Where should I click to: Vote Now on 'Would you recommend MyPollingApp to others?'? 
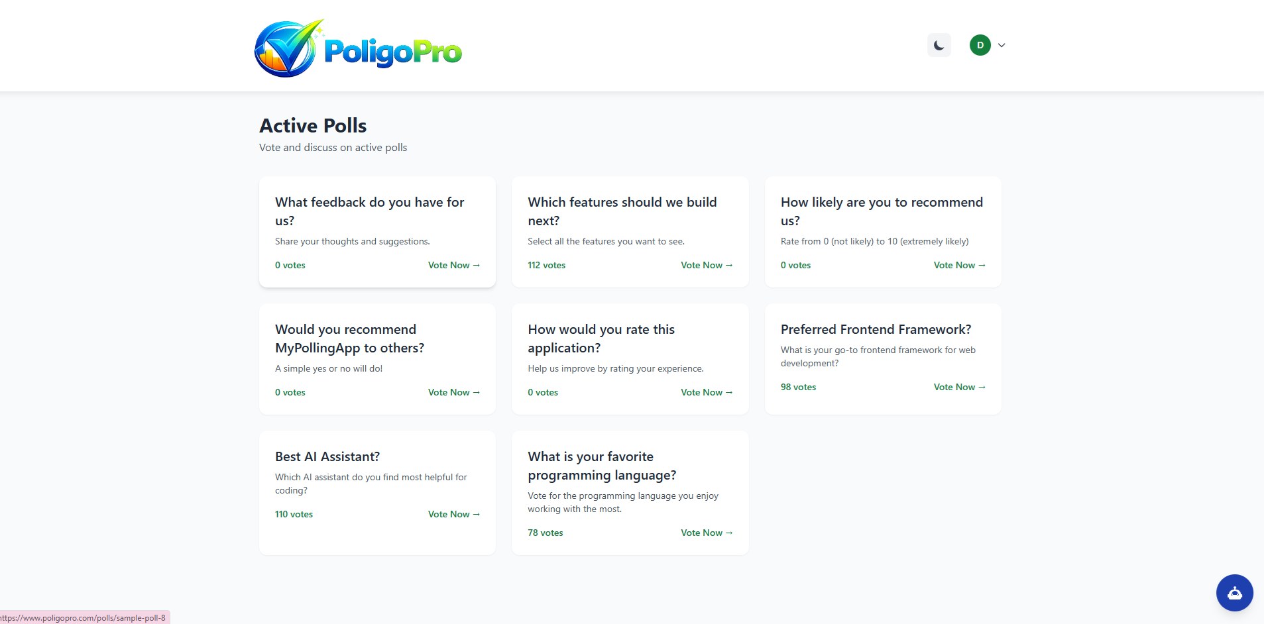[453, 392]
